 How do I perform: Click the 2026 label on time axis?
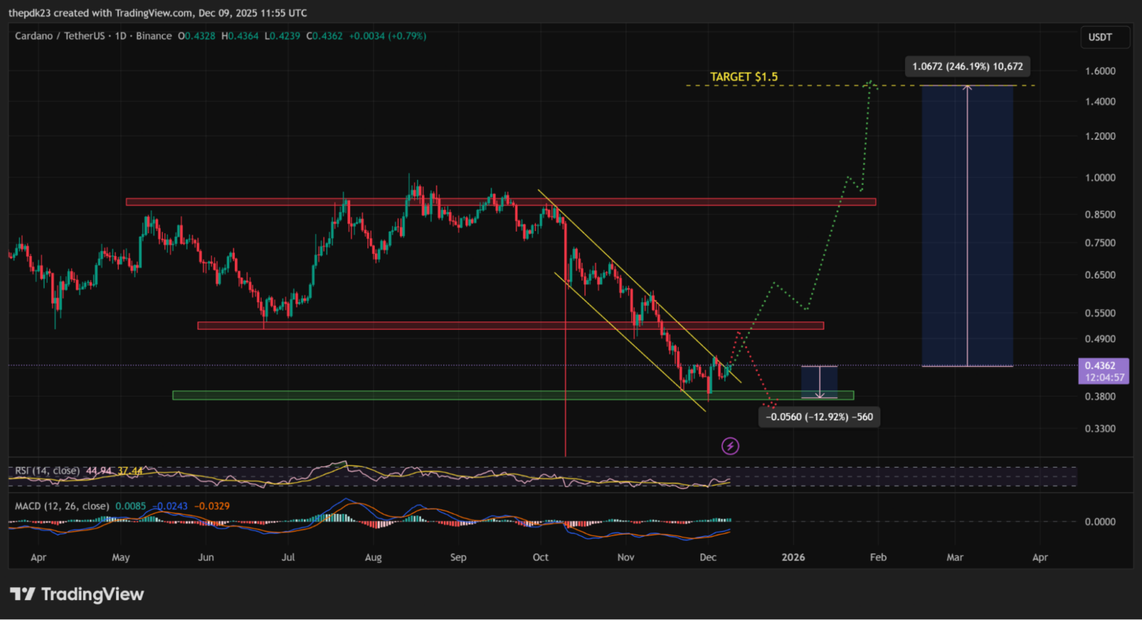793,557
